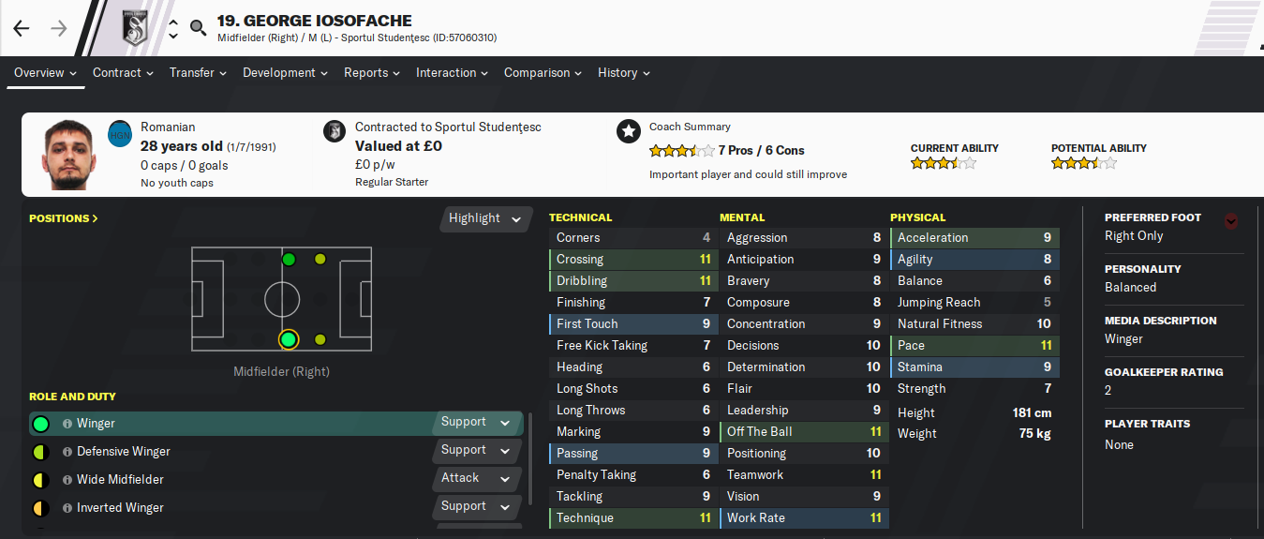1264x539 pixels.
Task: Click the back navigation arrow
Action: coord(22,28)
